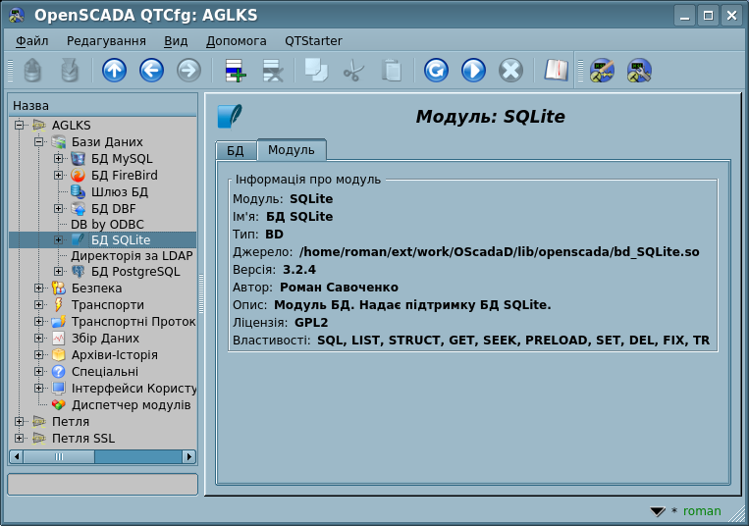
Task: Click the roman user label in status bar
Action: [x=702, y=511]
